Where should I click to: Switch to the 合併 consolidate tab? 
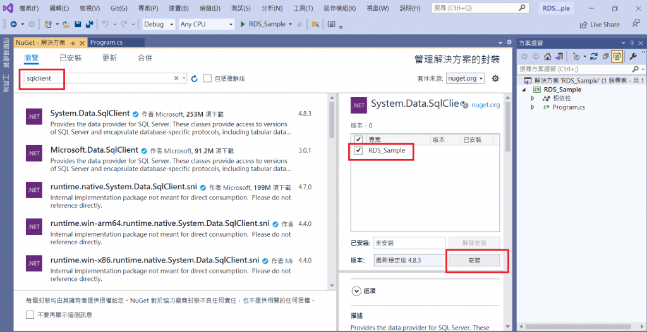pyautogui.click(x=145, y=58)
